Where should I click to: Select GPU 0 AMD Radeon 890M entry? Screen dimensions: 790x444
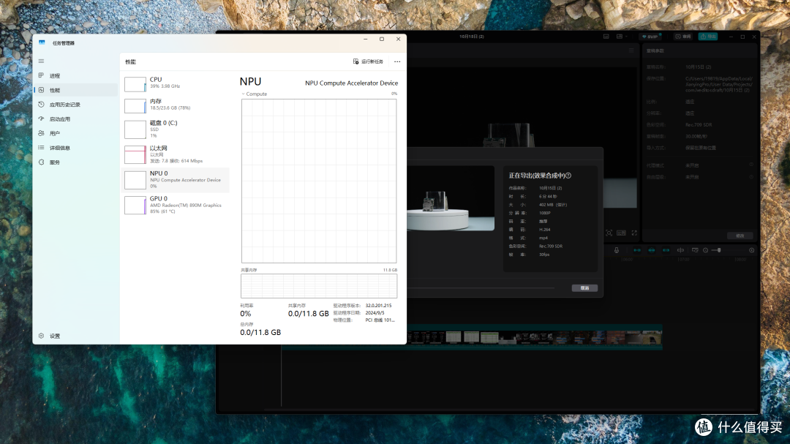176,205
